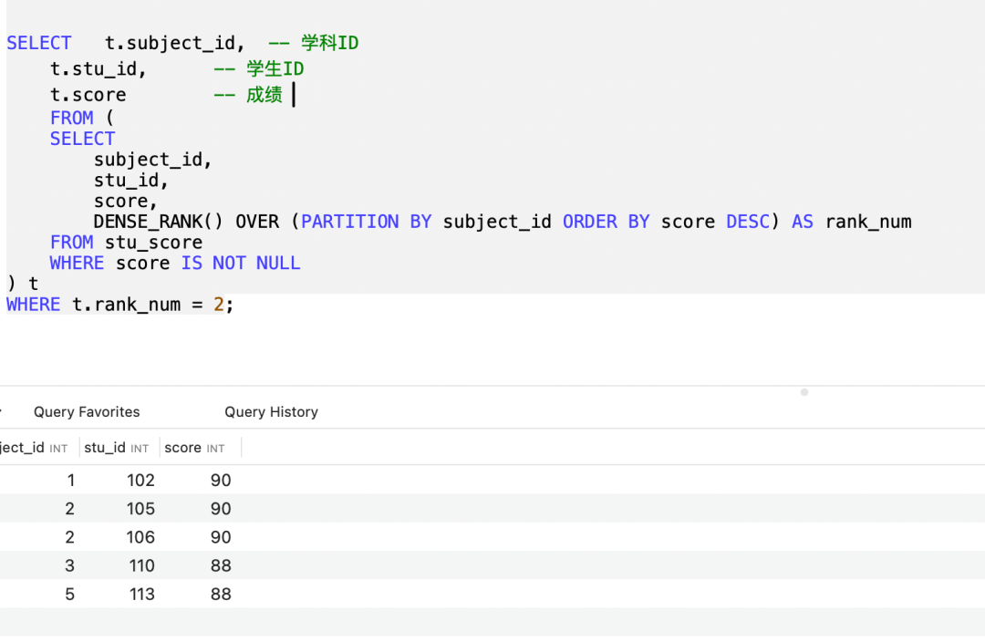Open the Query History tab

point(272,411)
